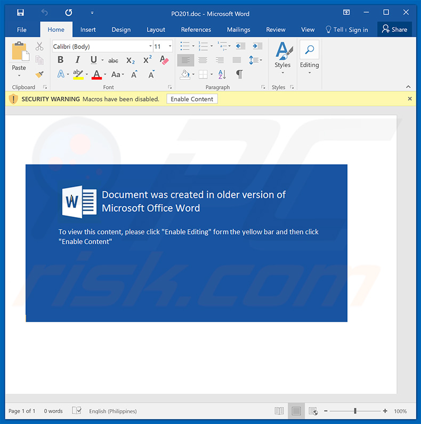Toggle Subscript X2 button
The width and height of the screenshot is (421, 424).
131,61
